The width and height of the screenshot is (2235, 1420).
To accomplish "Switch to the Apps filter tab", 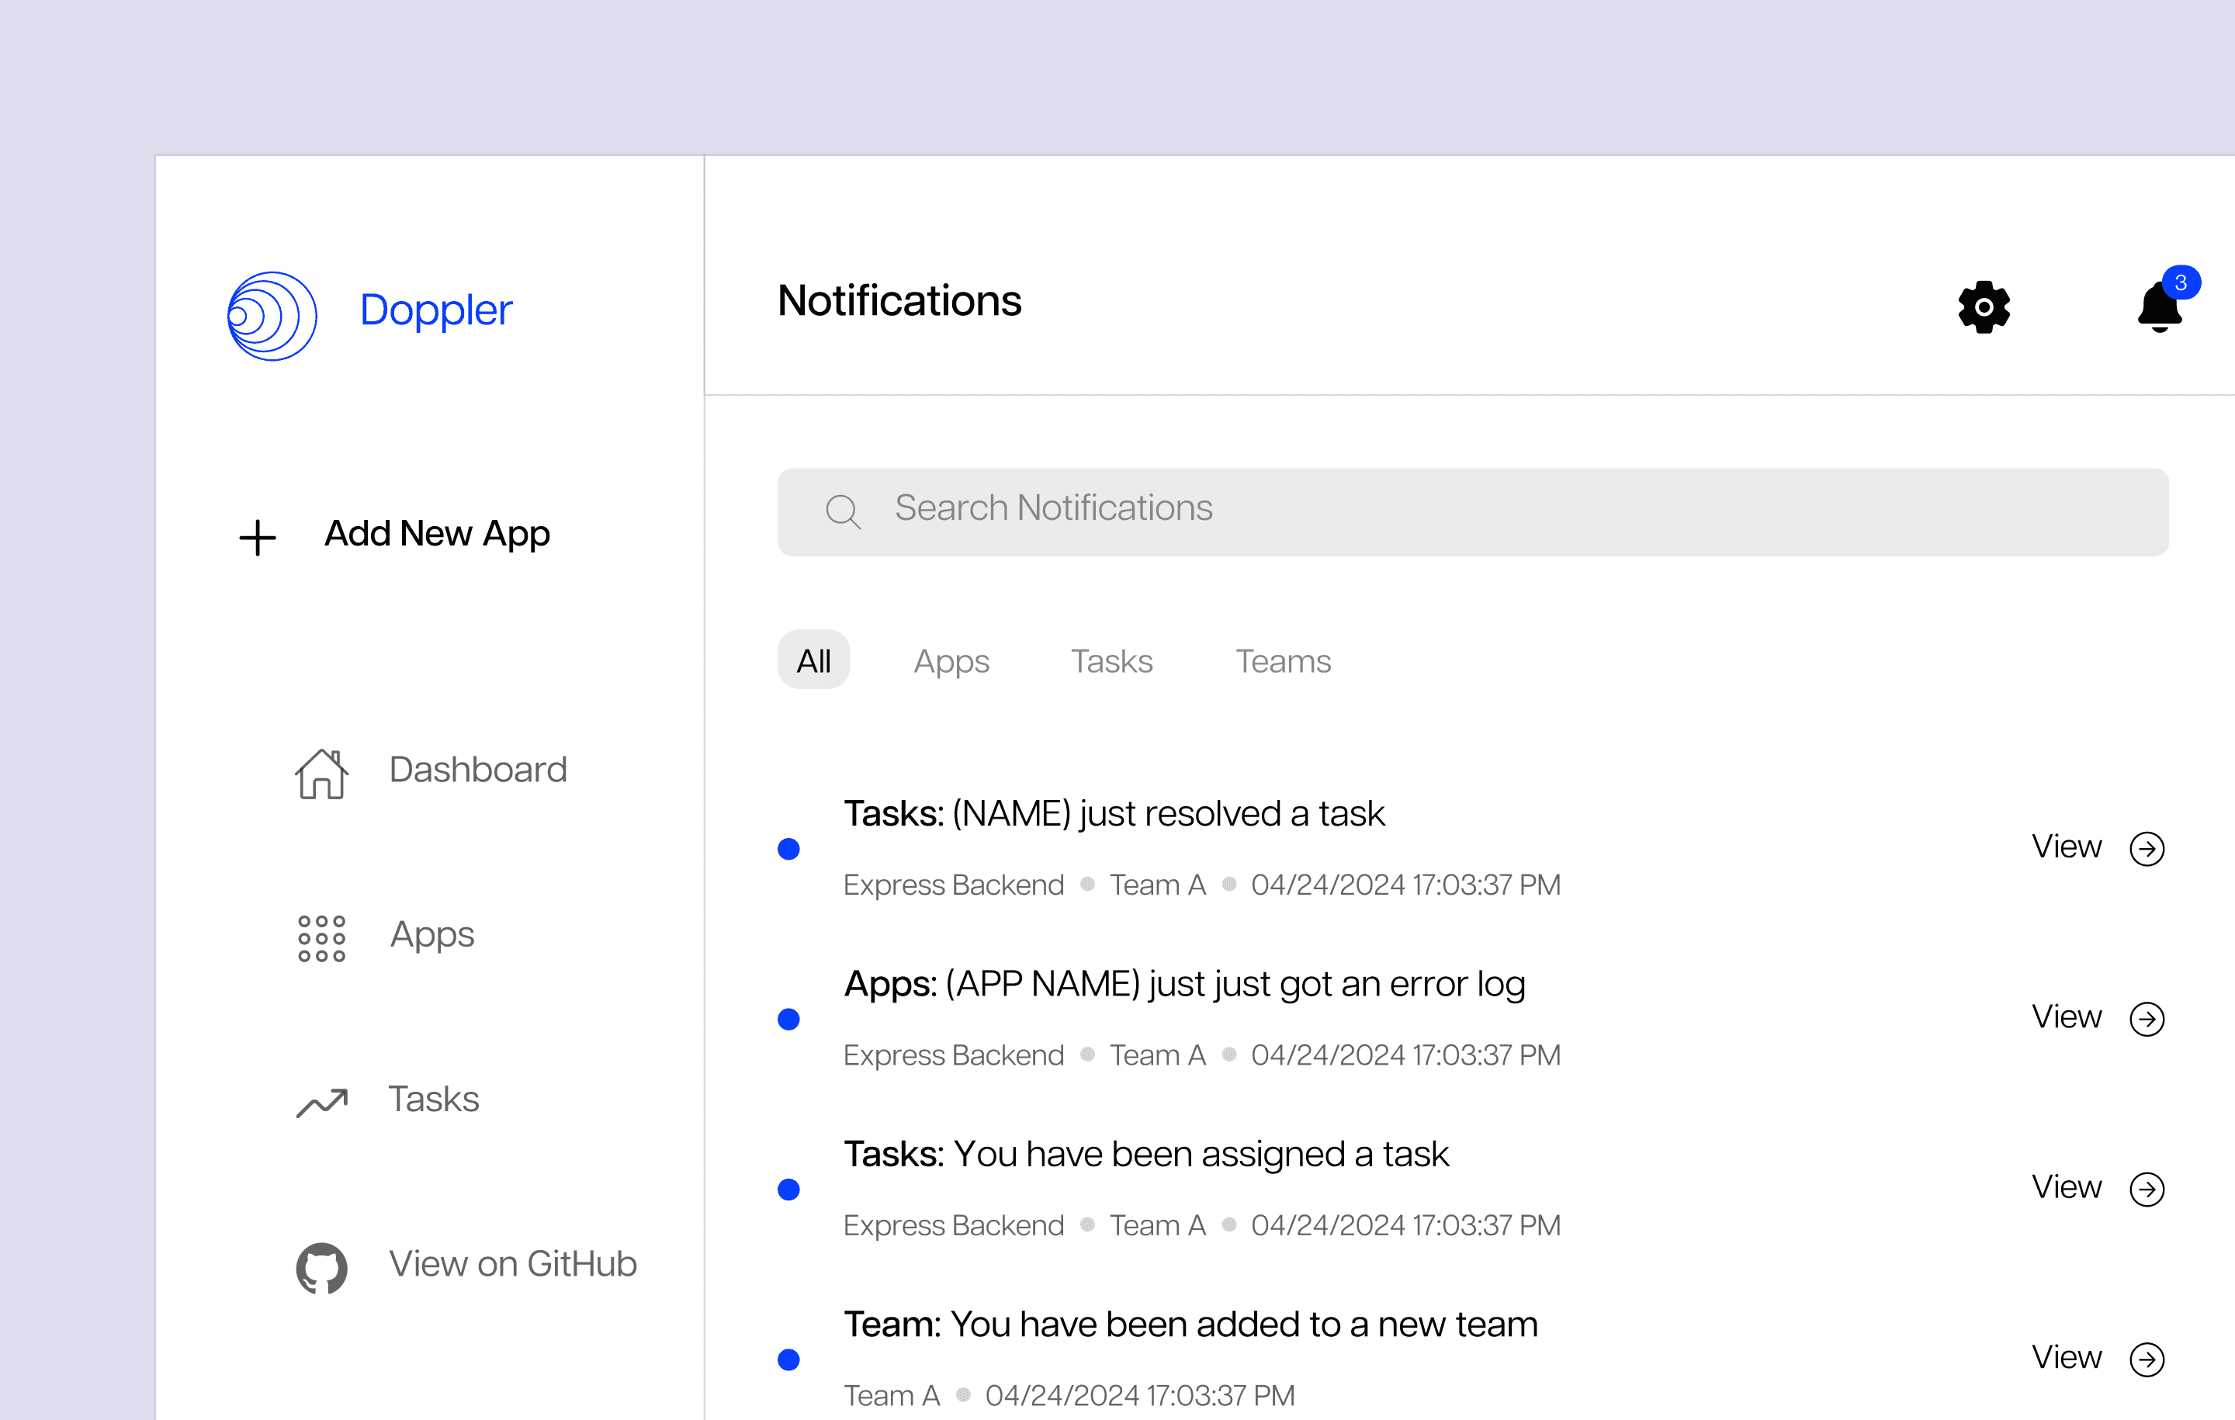I will coord(951,661).
